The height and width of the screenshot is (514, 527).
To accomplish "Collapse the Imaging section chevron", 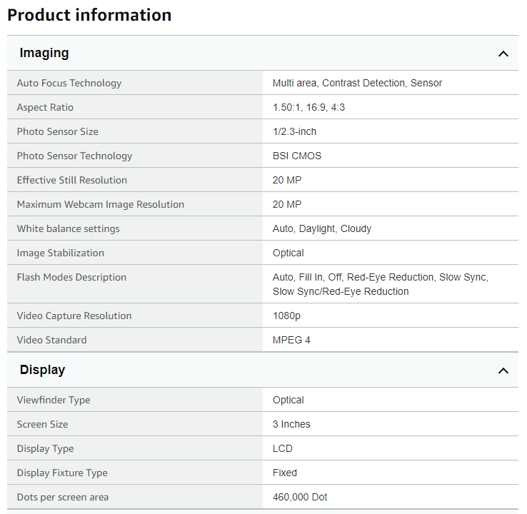I will 503,54.
